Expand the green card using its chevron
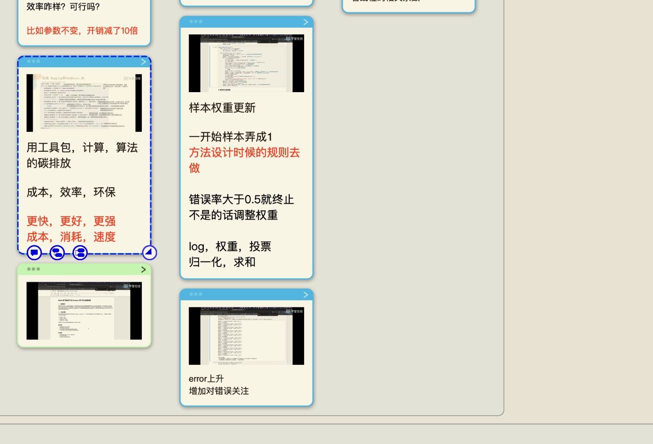Image resolution: width=653 pixels, height=444 pixels. [144, 270]
